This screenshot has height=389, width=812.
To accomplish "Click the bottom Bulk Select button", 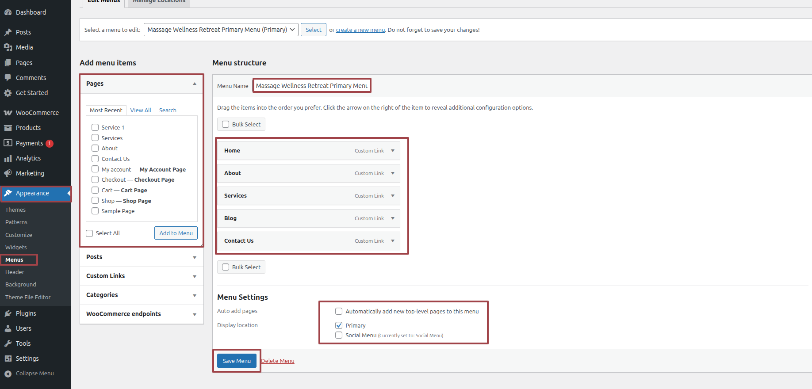I will pyautogui.click(x=241, y=267).
